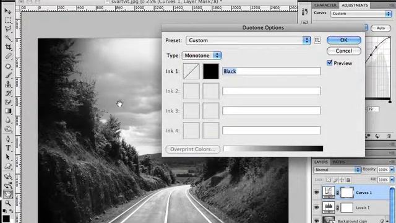
Task: Select the Magic Wand tool
Action: [x=8, y=38]
